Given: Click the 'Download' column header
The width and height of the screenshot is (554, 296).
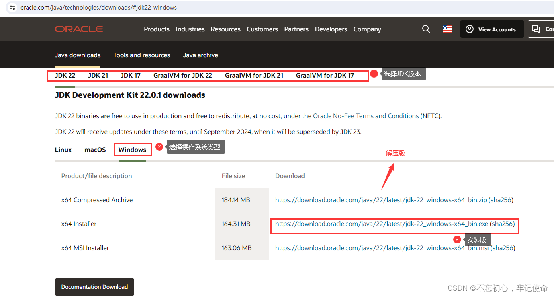Looking at the screenshot, I should pos(290,176).
